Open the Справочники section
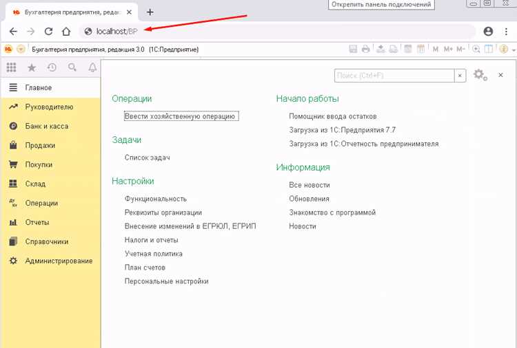 pyautogui.click(x=50, y=241)
